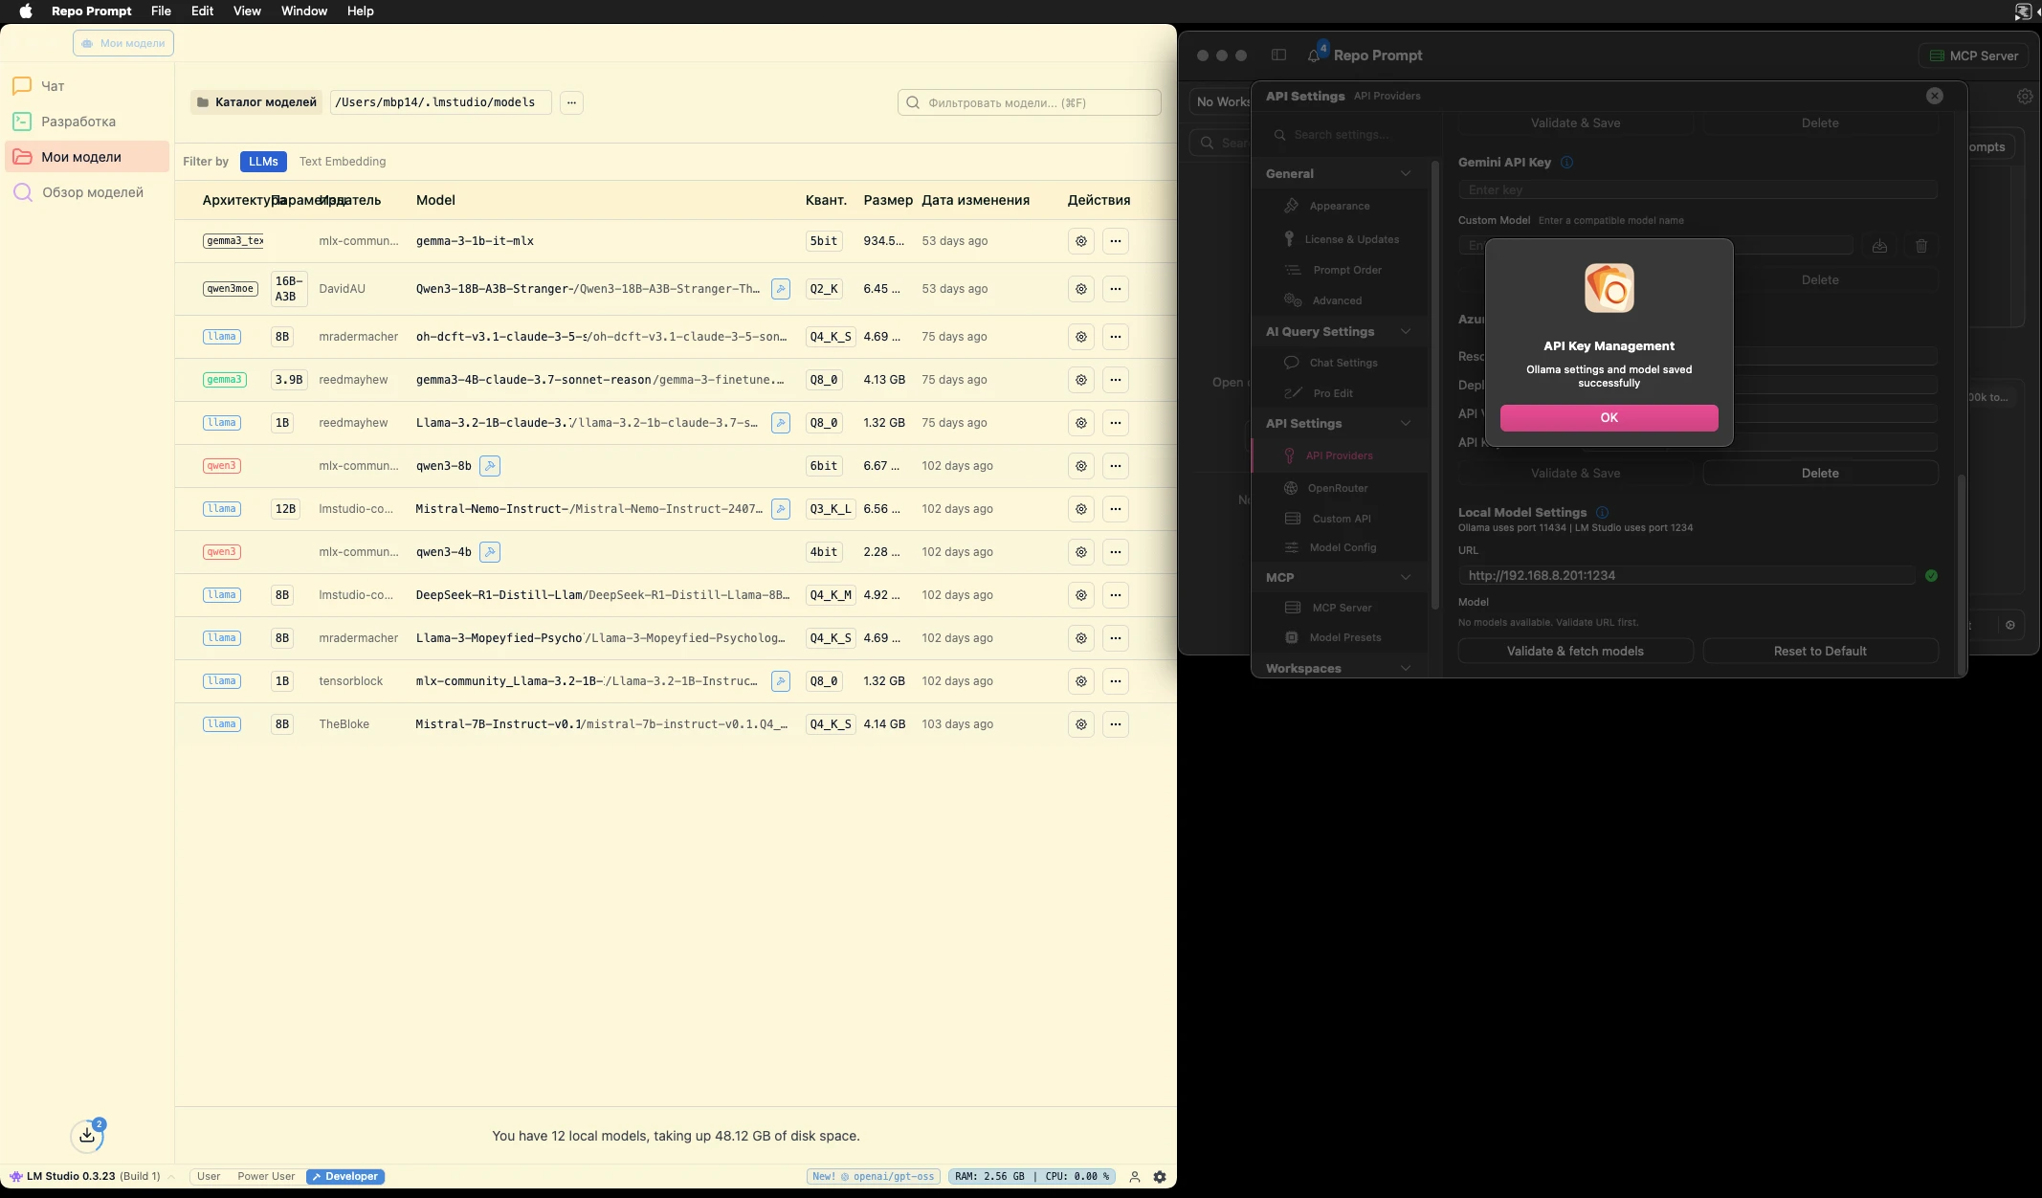Open the Edit menu

(x=202, y=11)
